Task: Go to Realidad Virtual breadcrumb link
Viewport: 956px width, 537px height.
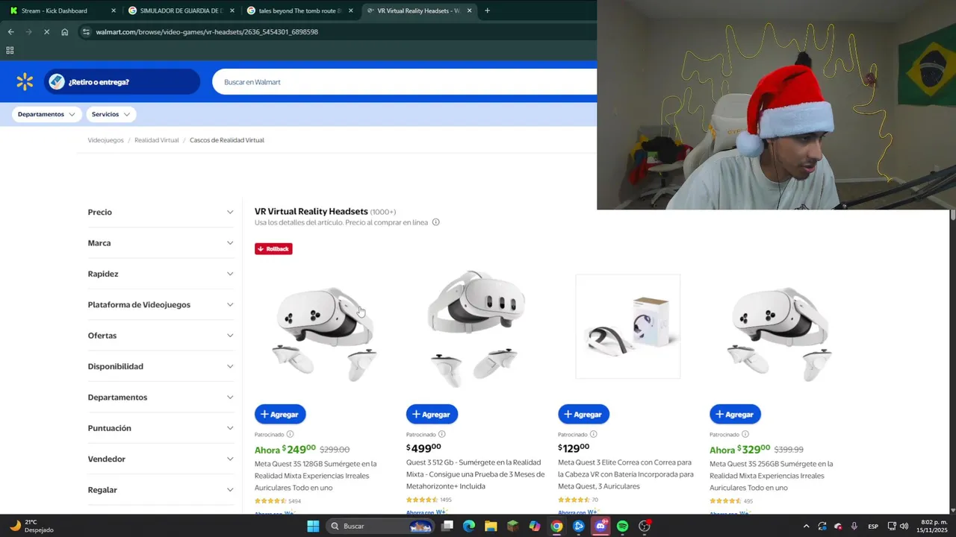Action: click(x=156, y=140)
